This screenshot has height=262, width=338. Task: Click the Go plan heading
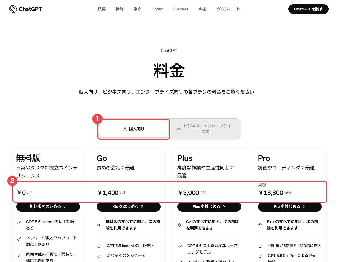pyautogui.click(x=102, y=158)
